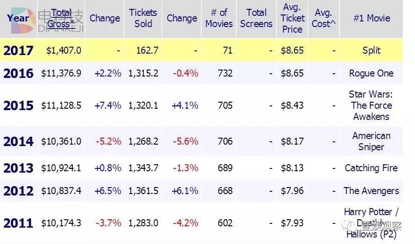Go to the 2013 year link
The image size is (415, 244).
pyautogui.click(x=18, y=168)
